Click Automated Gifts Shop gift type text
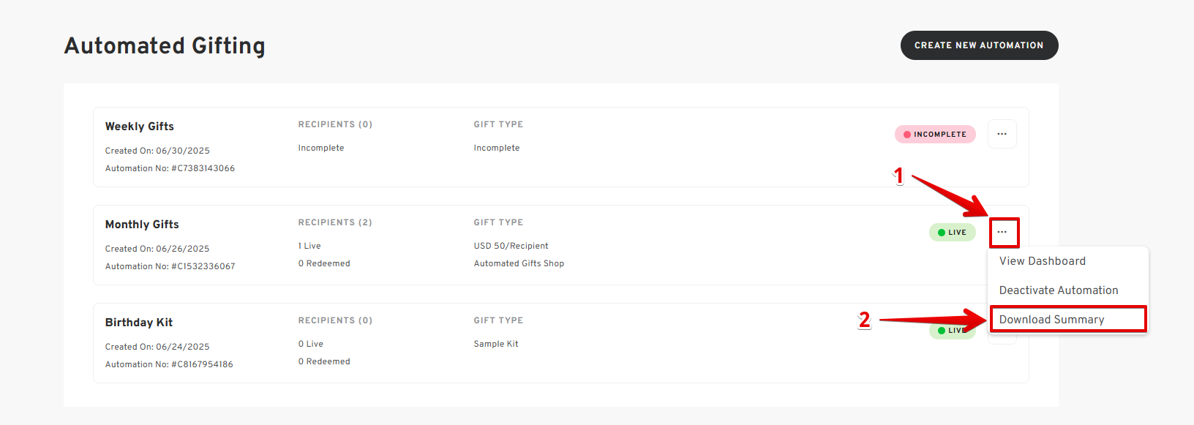This screenshot has height=425, width=1194. pyautogui.click(x=519, y=263)
